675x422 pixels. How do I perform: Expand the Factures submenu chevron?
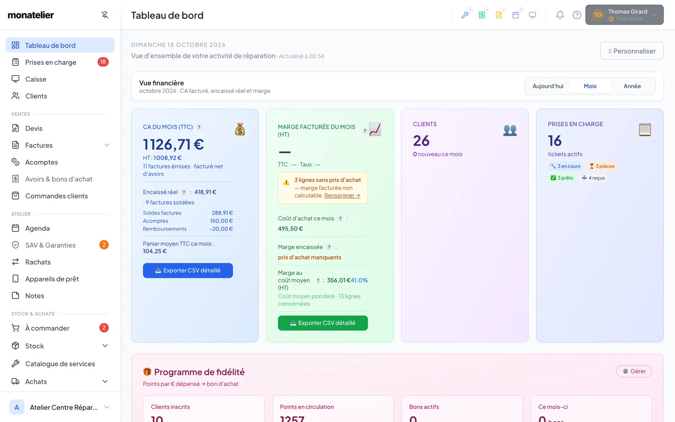pos(107,145)
